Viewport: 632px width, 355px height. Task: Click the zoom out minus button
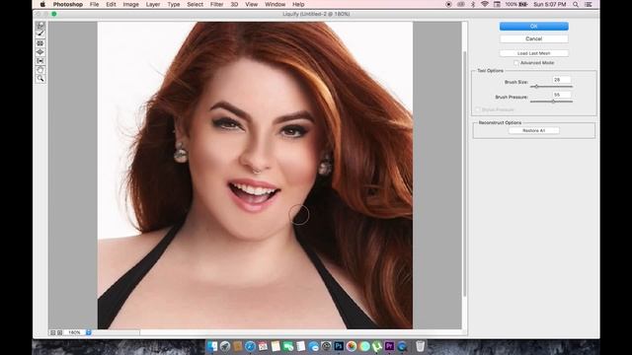[x=52, y=332]
